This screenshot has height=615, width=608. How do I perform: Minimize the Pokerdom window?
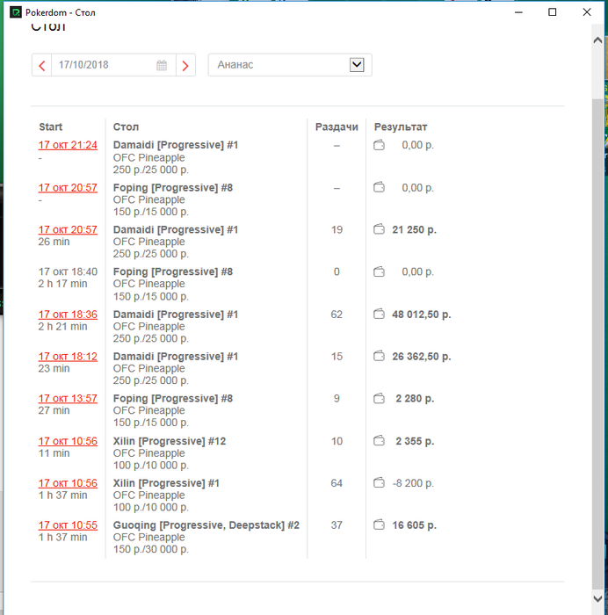coord(518,12)
